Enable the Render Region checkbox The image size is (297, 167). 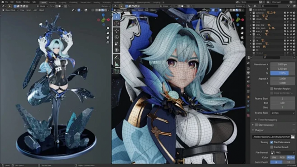point(271,89)
